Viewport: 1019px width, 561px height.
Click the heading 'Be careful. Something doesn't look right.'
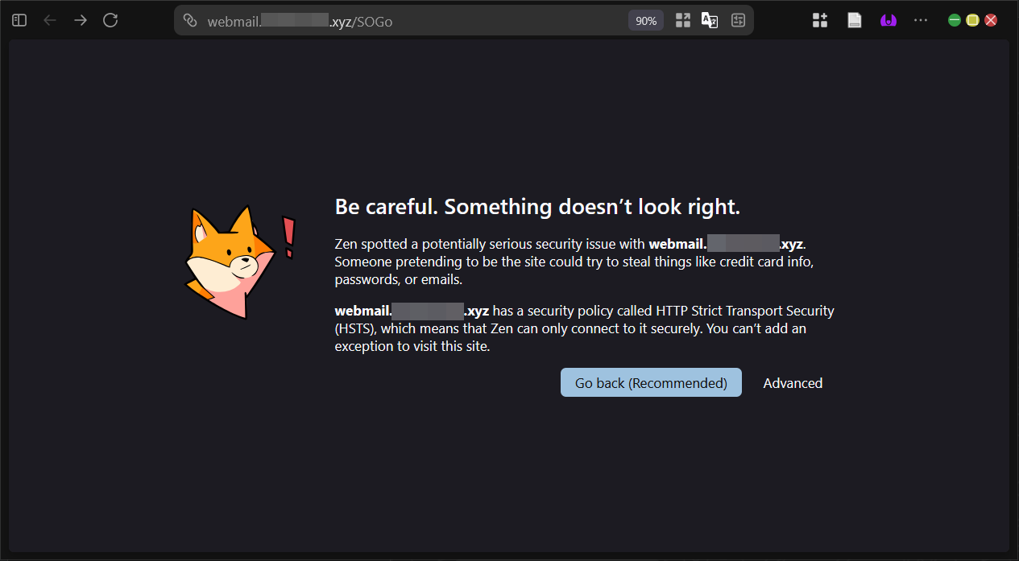coord(537,207)
